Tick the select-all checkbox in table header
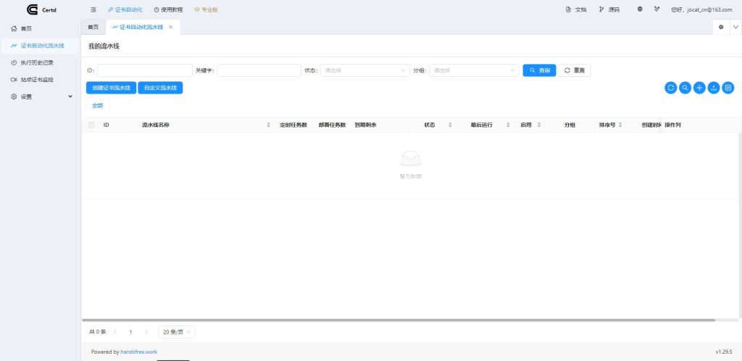 [91, 125]
